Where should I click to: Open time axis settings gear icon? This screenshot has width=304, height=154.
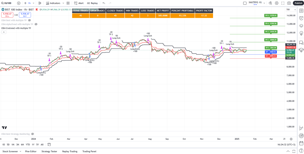point(291,139)
